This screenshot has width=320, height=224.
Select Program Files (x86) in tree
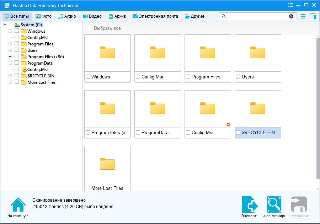(x=46, y=57)
